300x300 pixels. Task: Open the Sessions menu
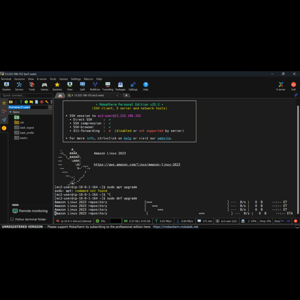pyautogui.click(x=19, y=79)
